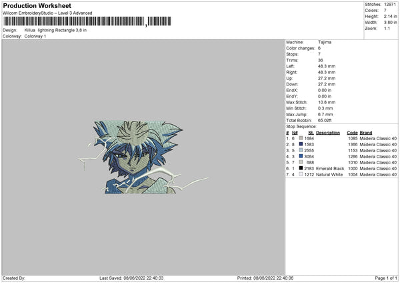The height and width of the screenshot is (283, 400).
Task: Click the Up value 27.2 mm
Action: pyautogui.click(x=327, y=78)
